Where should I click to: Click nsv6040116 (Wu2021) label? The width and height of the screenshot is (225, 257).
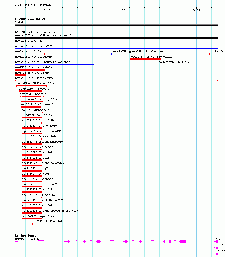click(x=36, y=158)
